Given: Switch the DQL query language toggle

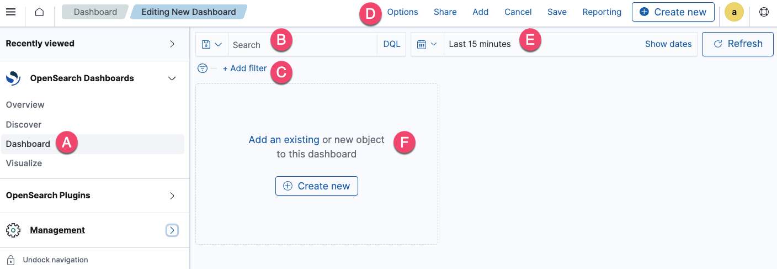Looking at the screenshot, I should pyautogui.click(x=392, y=44).
